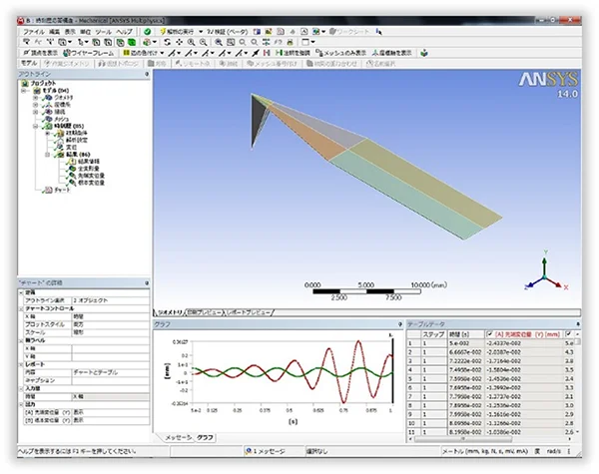Click the スケール value field

(111, 332)
